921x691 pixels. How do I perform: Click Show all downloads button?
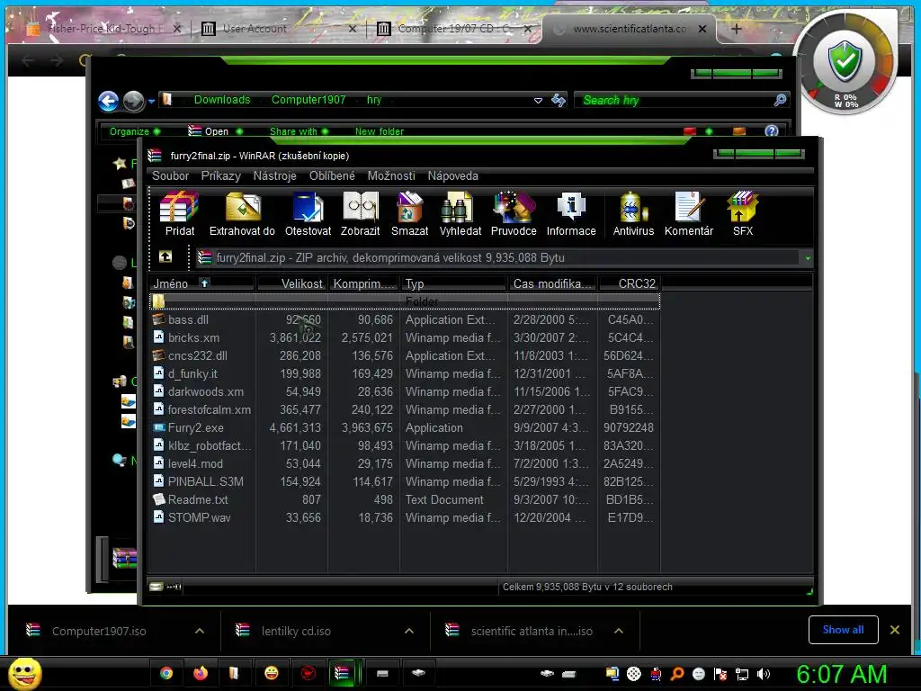pyautogui.click(x=843, y=630)
